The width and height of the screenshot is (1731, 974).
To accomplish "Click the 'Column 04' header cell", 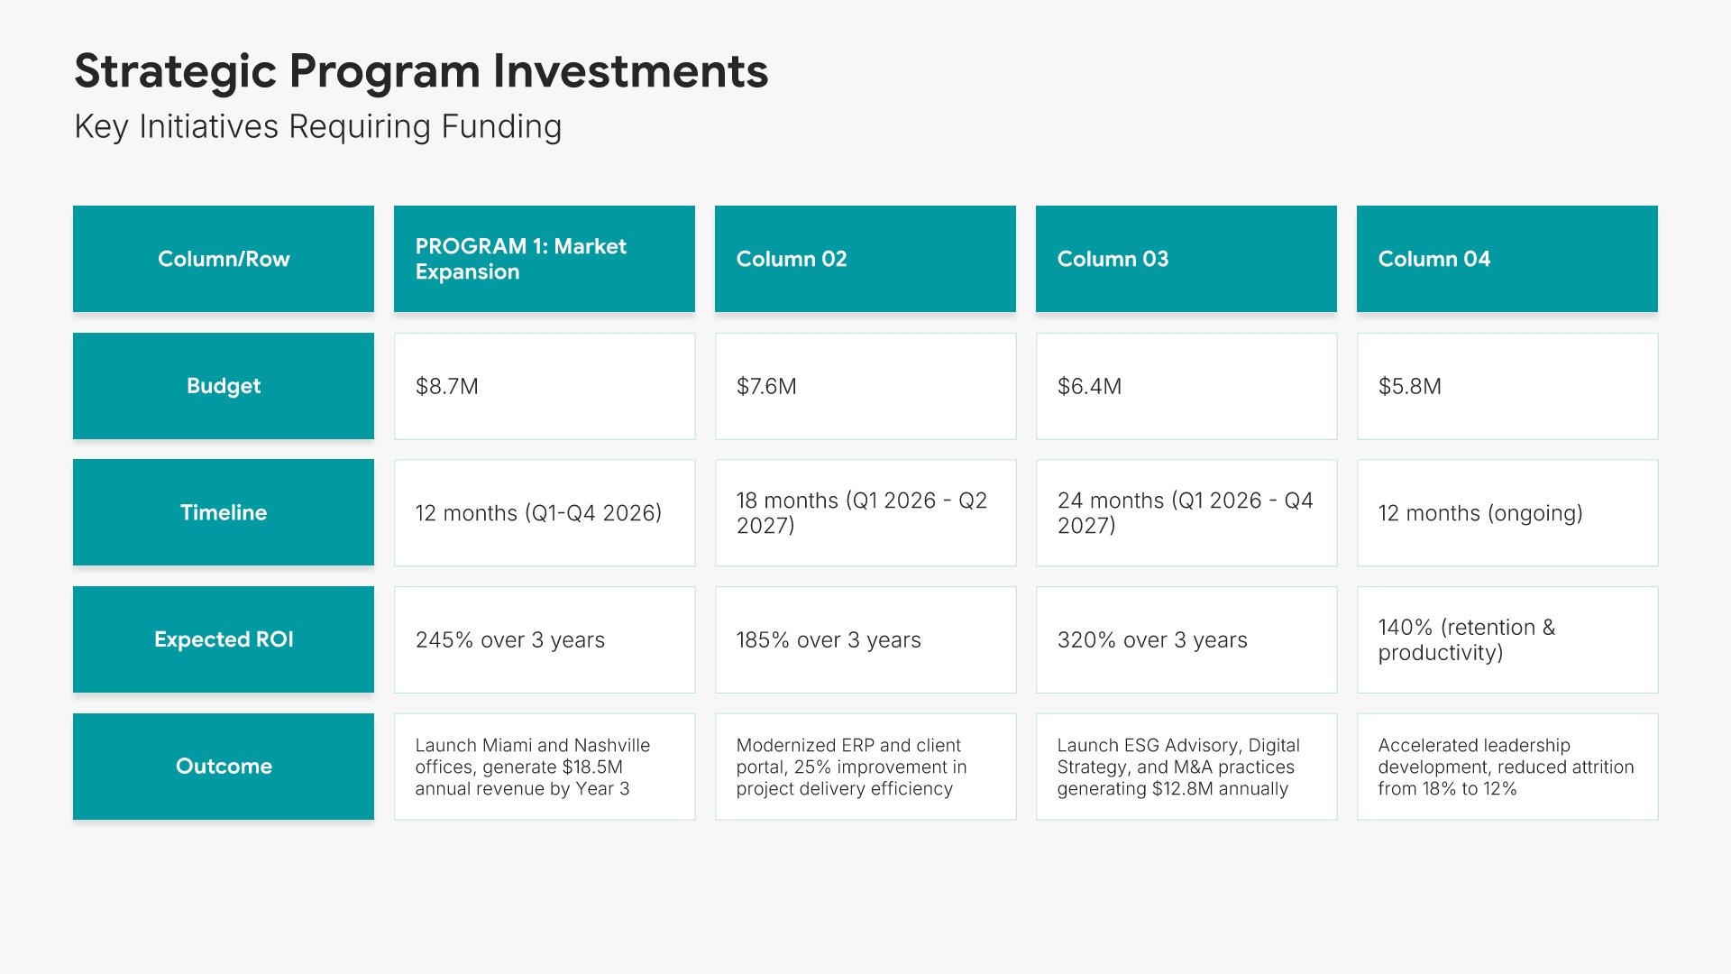I will 1507,259.
